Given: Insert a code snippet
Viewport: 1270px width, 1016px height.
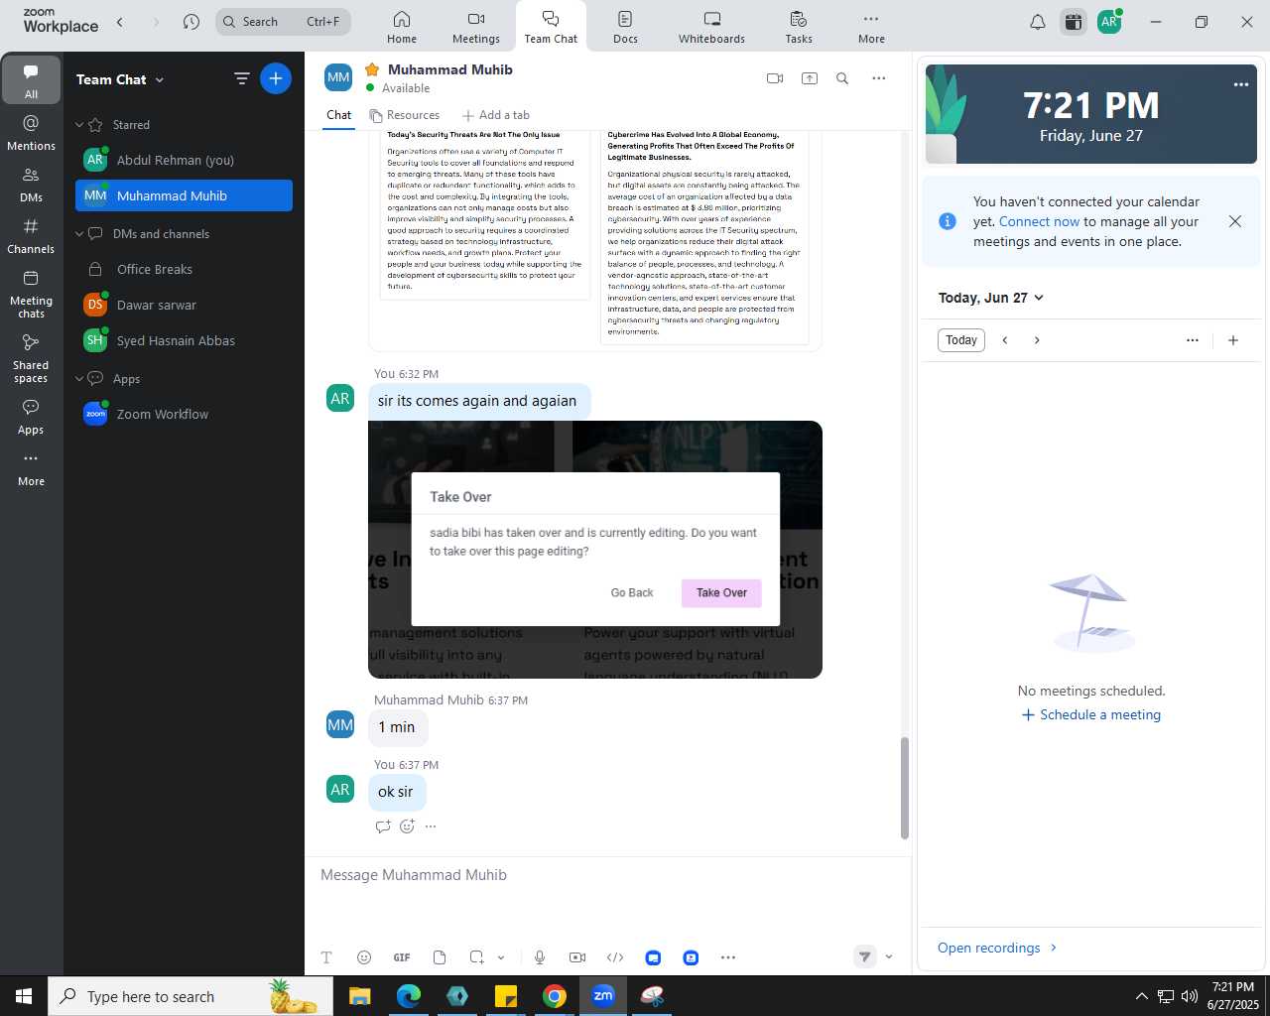Looking at the screenshot, I should click(x=615, y=957).
